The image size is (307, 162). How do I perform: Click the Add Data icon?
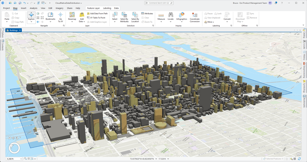click(82, 15)
